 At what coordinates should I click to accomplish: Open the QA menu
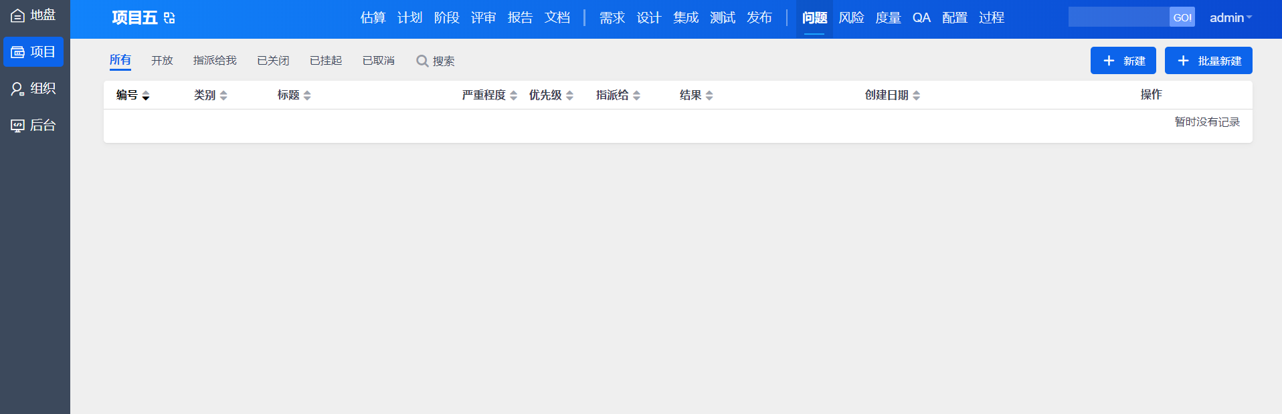(x=921, y=18)
